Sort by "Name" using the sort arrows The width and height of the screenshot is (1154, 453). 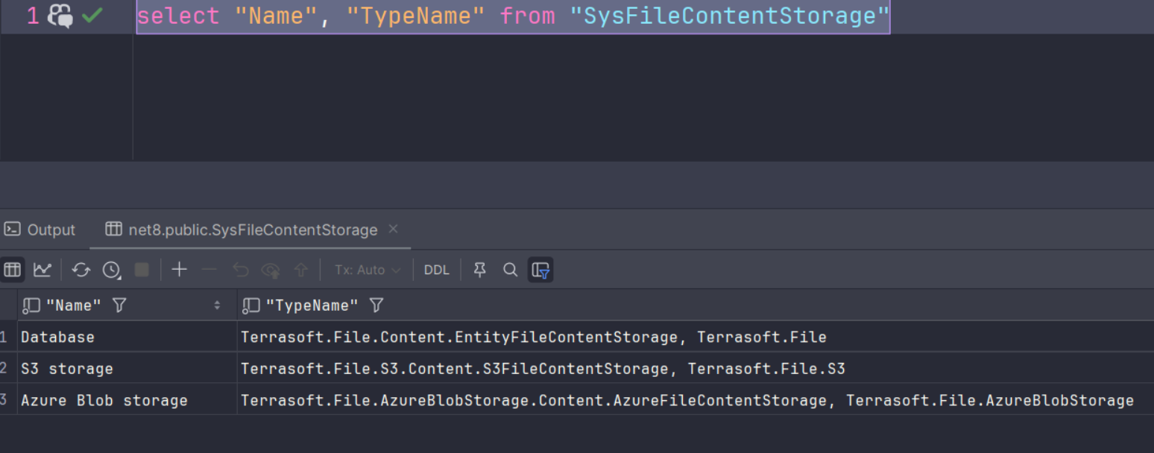point(217,305)
